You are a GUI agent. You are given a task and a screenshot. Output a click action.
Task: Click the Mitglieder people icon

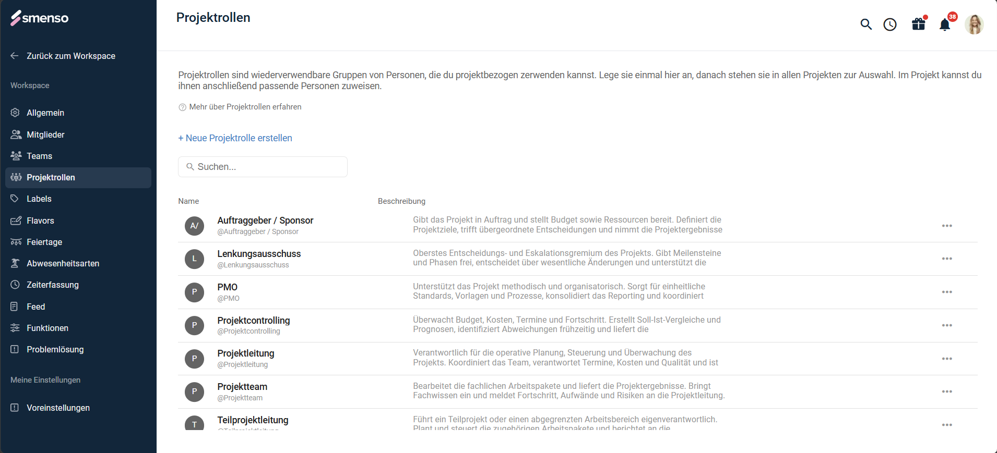point(16,134)
